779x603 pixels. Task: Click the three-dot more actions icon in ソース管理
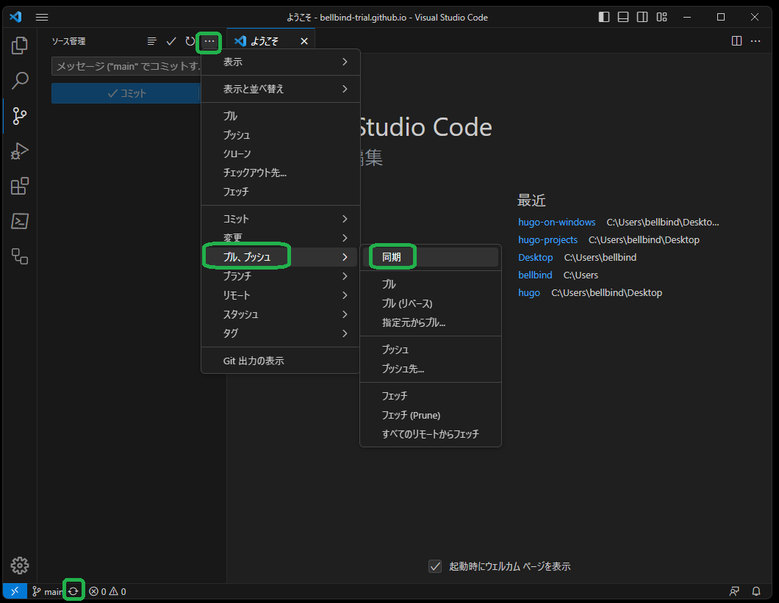[x=209, y=41]
